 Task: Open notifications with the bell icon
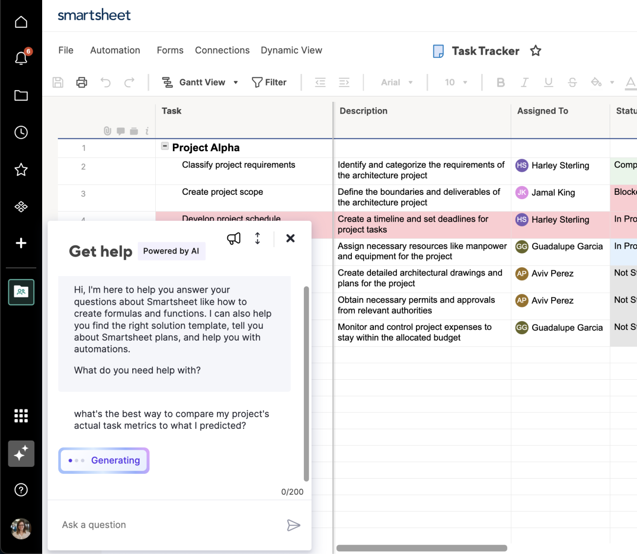tap(21, 58)
